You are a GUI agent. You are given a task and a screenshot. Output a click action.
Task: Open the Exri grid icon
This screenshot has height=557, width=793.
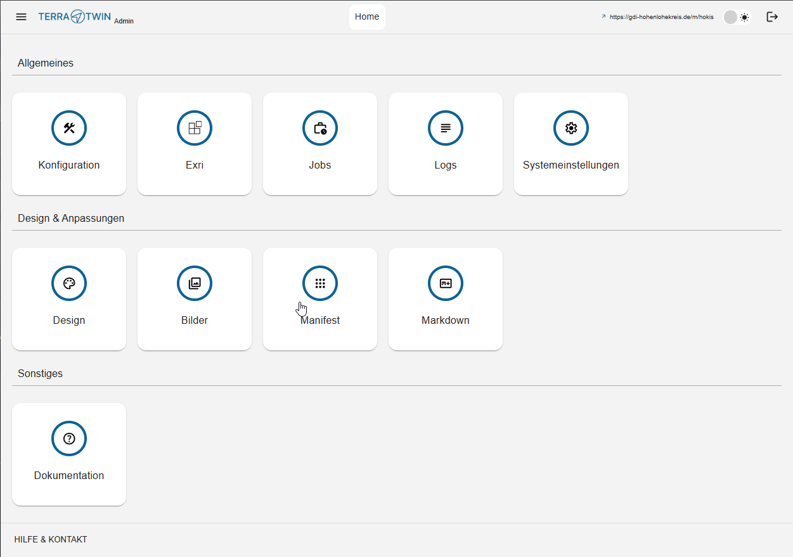[195, 128]
